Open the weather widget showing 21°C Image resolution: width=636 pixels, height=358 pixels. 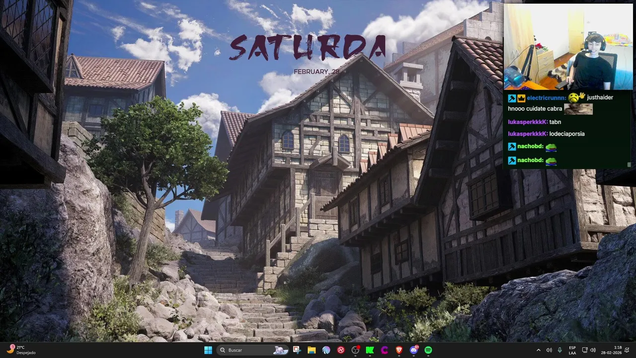(x=21, y=350)
